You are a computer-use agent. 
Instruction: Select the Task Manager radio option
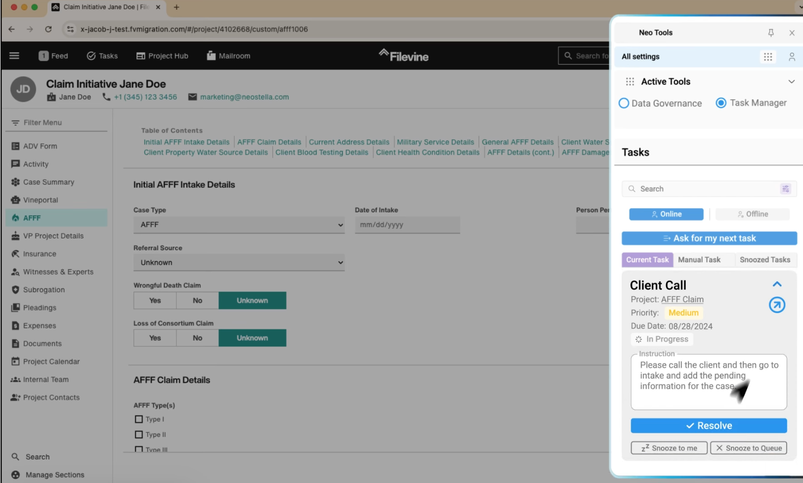[721, 103]
